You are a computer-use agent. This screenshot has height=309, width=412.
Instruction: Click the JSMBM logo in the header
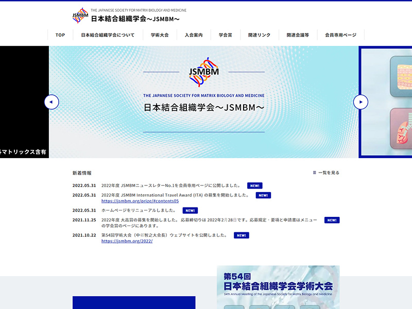[80, 15]
